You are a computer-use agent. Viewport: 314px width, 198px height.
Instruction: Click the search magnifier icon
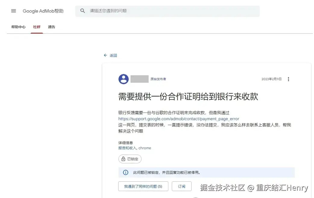pos(83,11)
